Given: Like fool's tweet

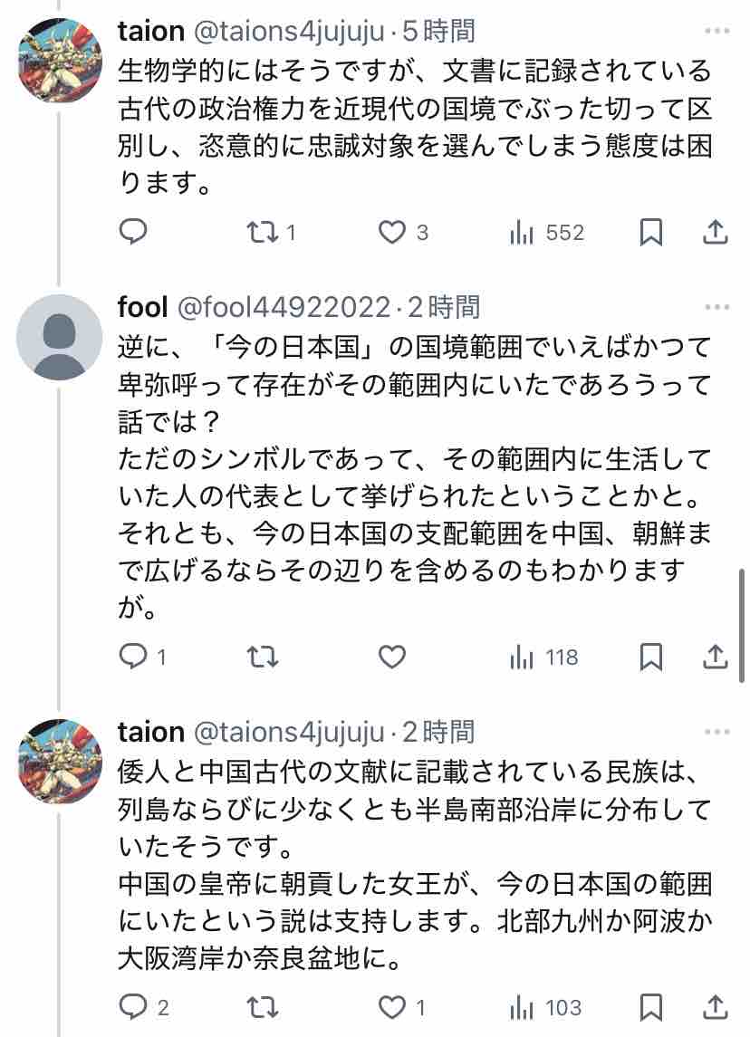Looking at the screenshot, I should (392, 657).
